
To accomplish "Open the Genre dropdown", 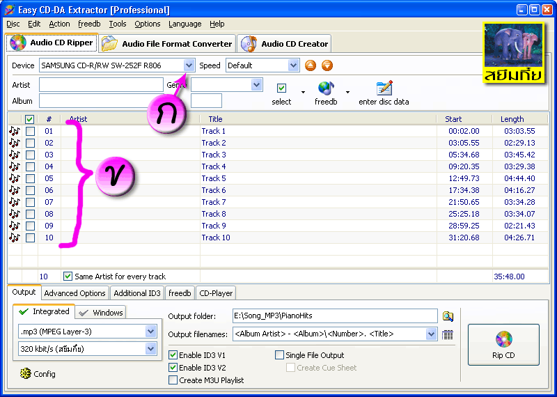I will tap(256, 84).
